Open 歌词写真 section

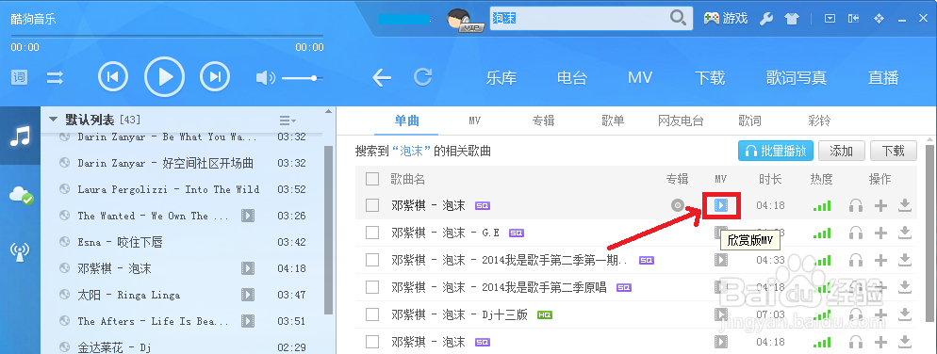coord(797,77)
